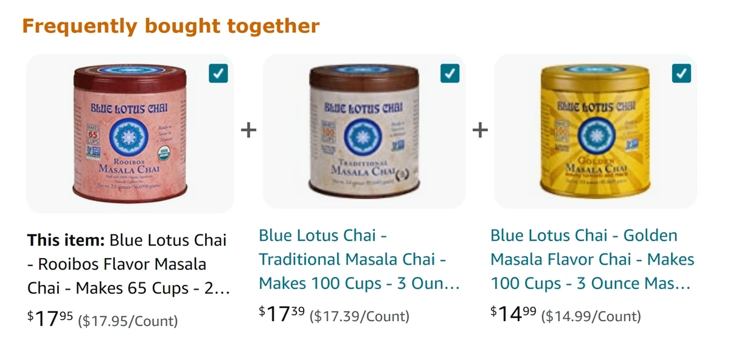Toggle the Golden Masala Chai checkbox
The width and height of the screenshot is (730, 351).
pos(682,73)
